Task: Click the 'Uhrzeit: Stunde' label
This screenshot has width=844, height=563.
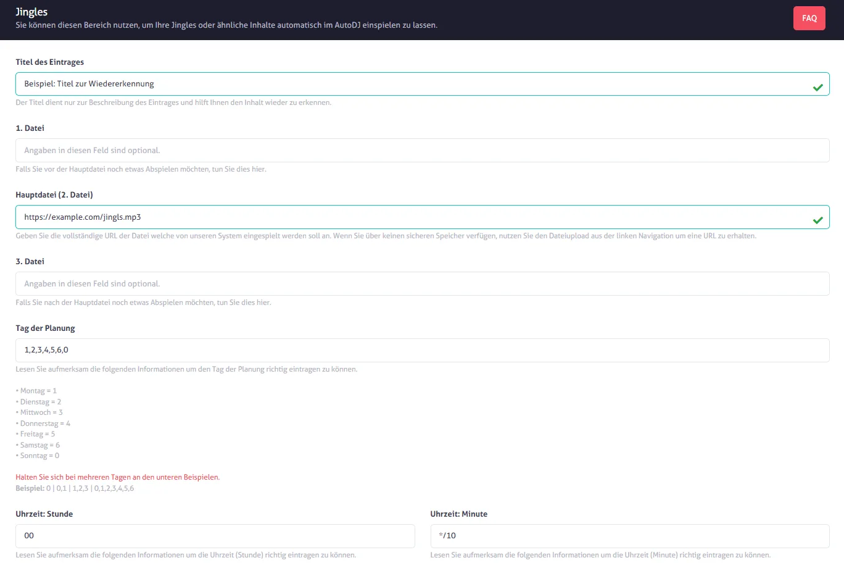Action: [x=44, y=514]
